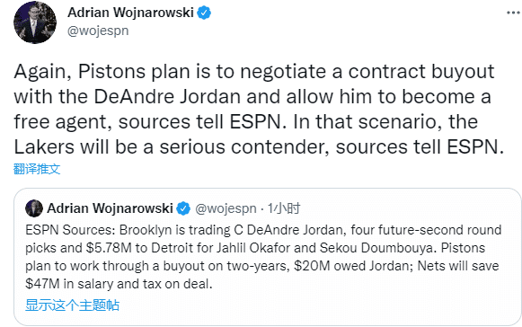Open Adrian Wojnarowski's profile from top name
The height and width of the screenshot is (327, 522).
pyautogui.click(x=130, y=13)
